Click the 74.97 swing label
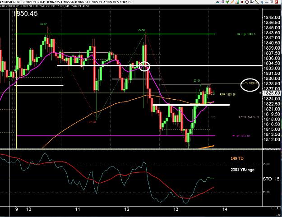This screenshot has height=217, width=282. tap(43, 24)
